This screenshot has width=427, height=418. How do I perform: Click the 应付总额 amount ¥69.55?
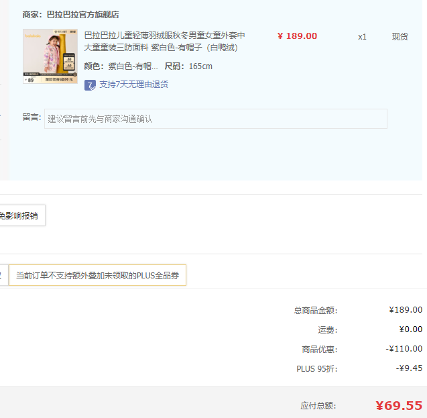pyautogui.click(x=399, y=405)
